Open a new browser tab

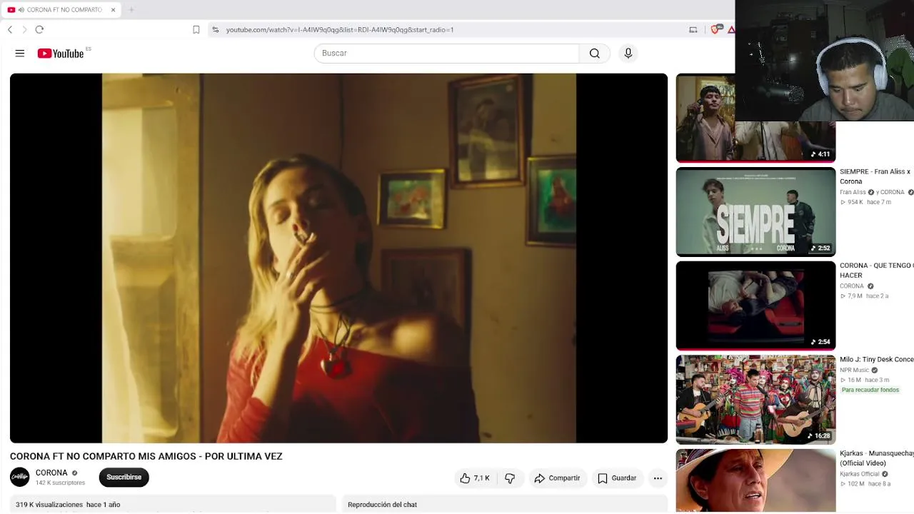tap(131, 10)
